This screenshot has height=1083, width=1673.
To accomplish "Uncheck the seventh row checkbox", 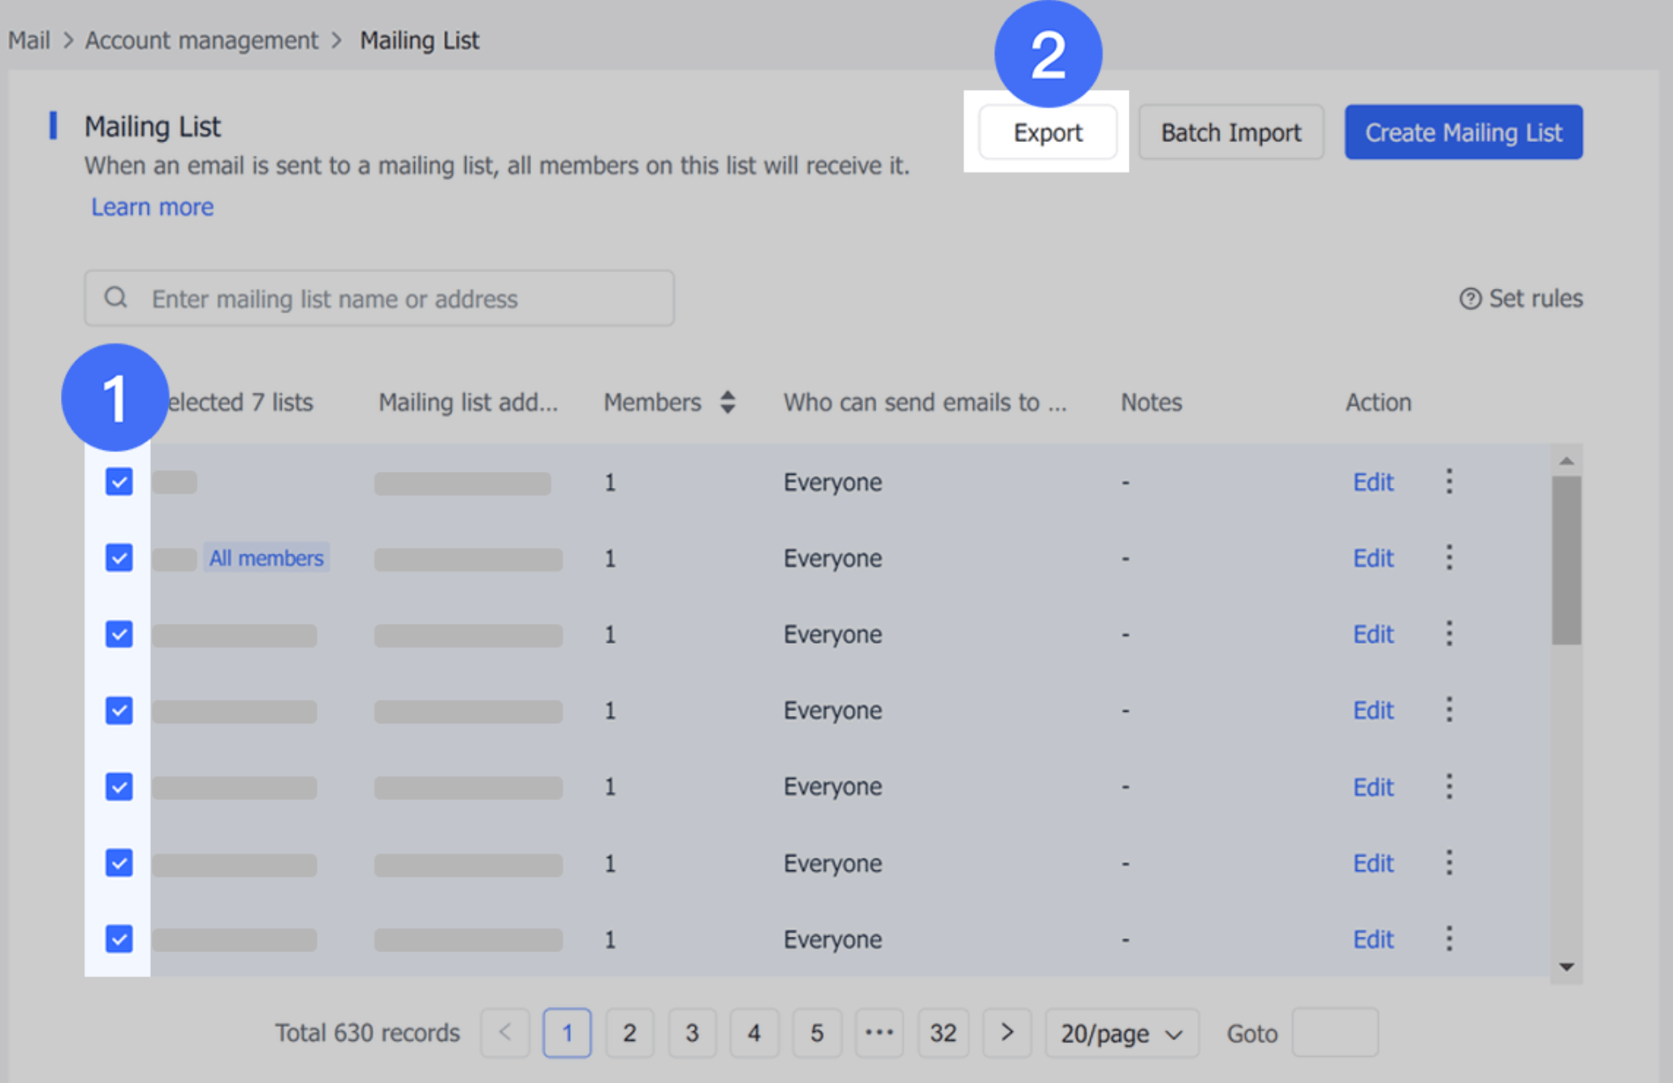I will pyautogui.click(x=119, y=939).
